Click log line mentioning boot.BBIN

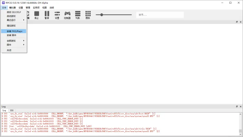click(x=78, y=114)
